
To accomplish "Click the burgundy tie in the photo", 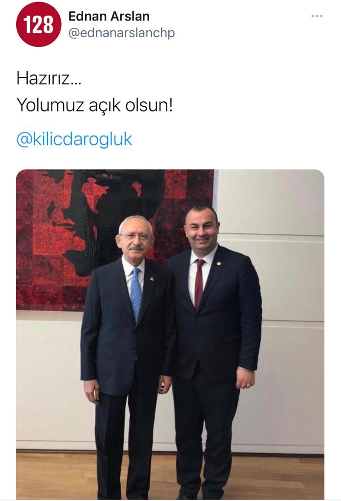I will pos(199,284).
